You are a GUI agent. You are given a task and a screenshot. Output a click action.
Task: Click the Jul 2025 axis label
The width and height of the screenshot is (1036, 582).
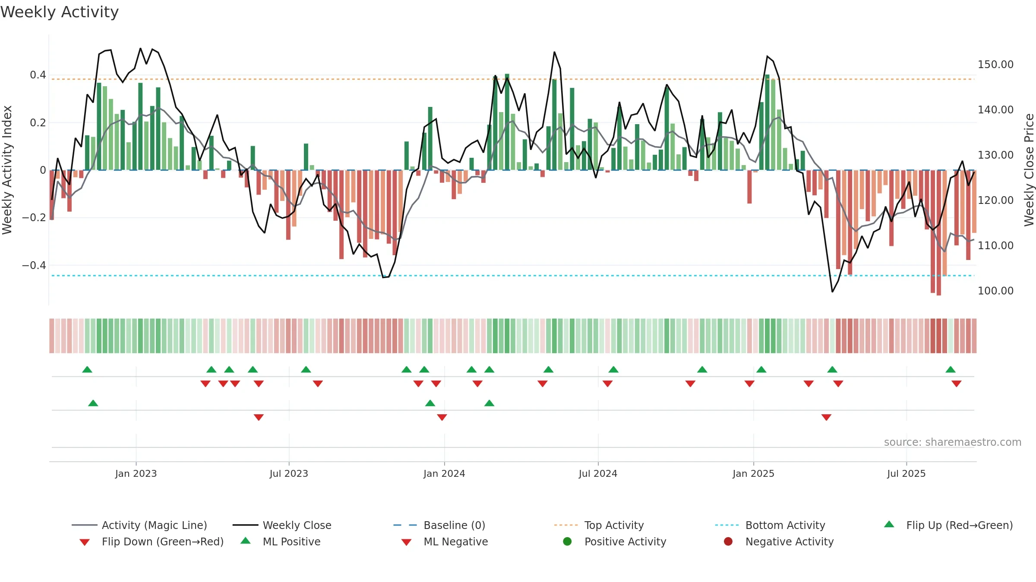point(906,473)
